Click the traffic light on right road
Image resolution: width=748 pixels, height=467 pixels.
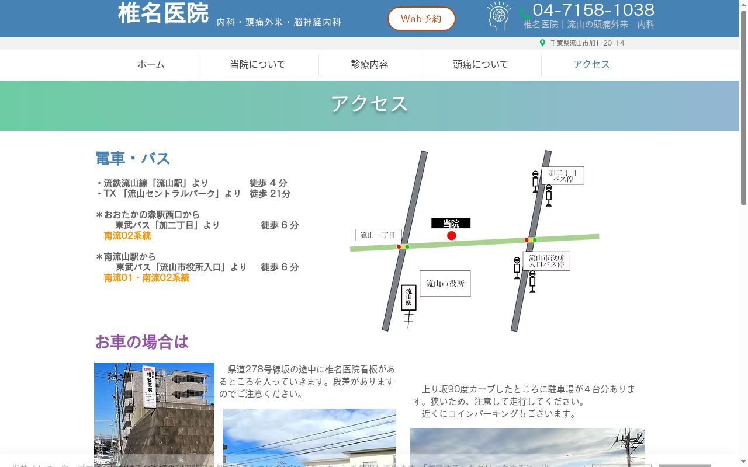pyautogui.click(x=531, y=240)
